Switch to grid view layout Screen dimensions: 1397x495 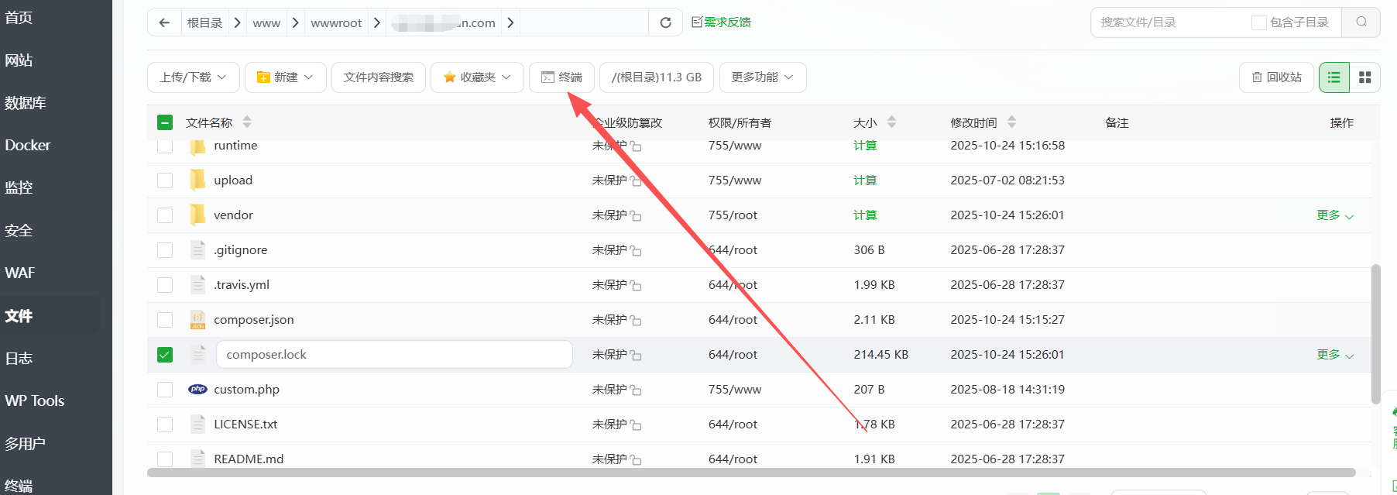pos(1365,77)
